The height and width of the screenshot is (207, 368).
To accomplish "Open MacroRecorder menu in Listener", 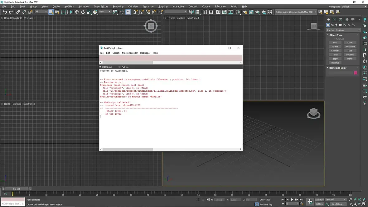I will (130, 53).
